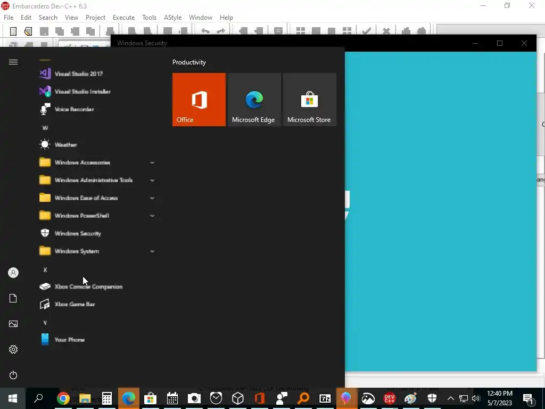Open the Search menu in Dev-C++
The height and width of the screenshot is (409, 545).
point(48,18)
